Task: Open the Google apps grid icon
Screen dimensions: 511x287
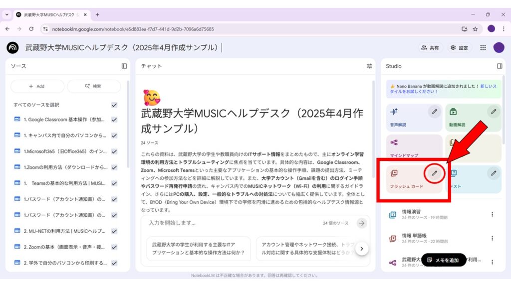Action: pos(483,48)
